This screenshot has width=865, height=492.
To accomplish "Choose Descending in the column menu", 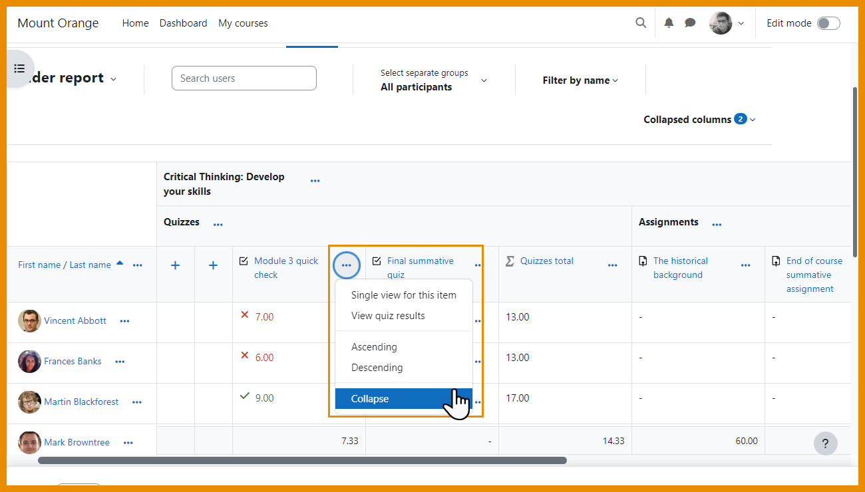I will click(377, 368).
